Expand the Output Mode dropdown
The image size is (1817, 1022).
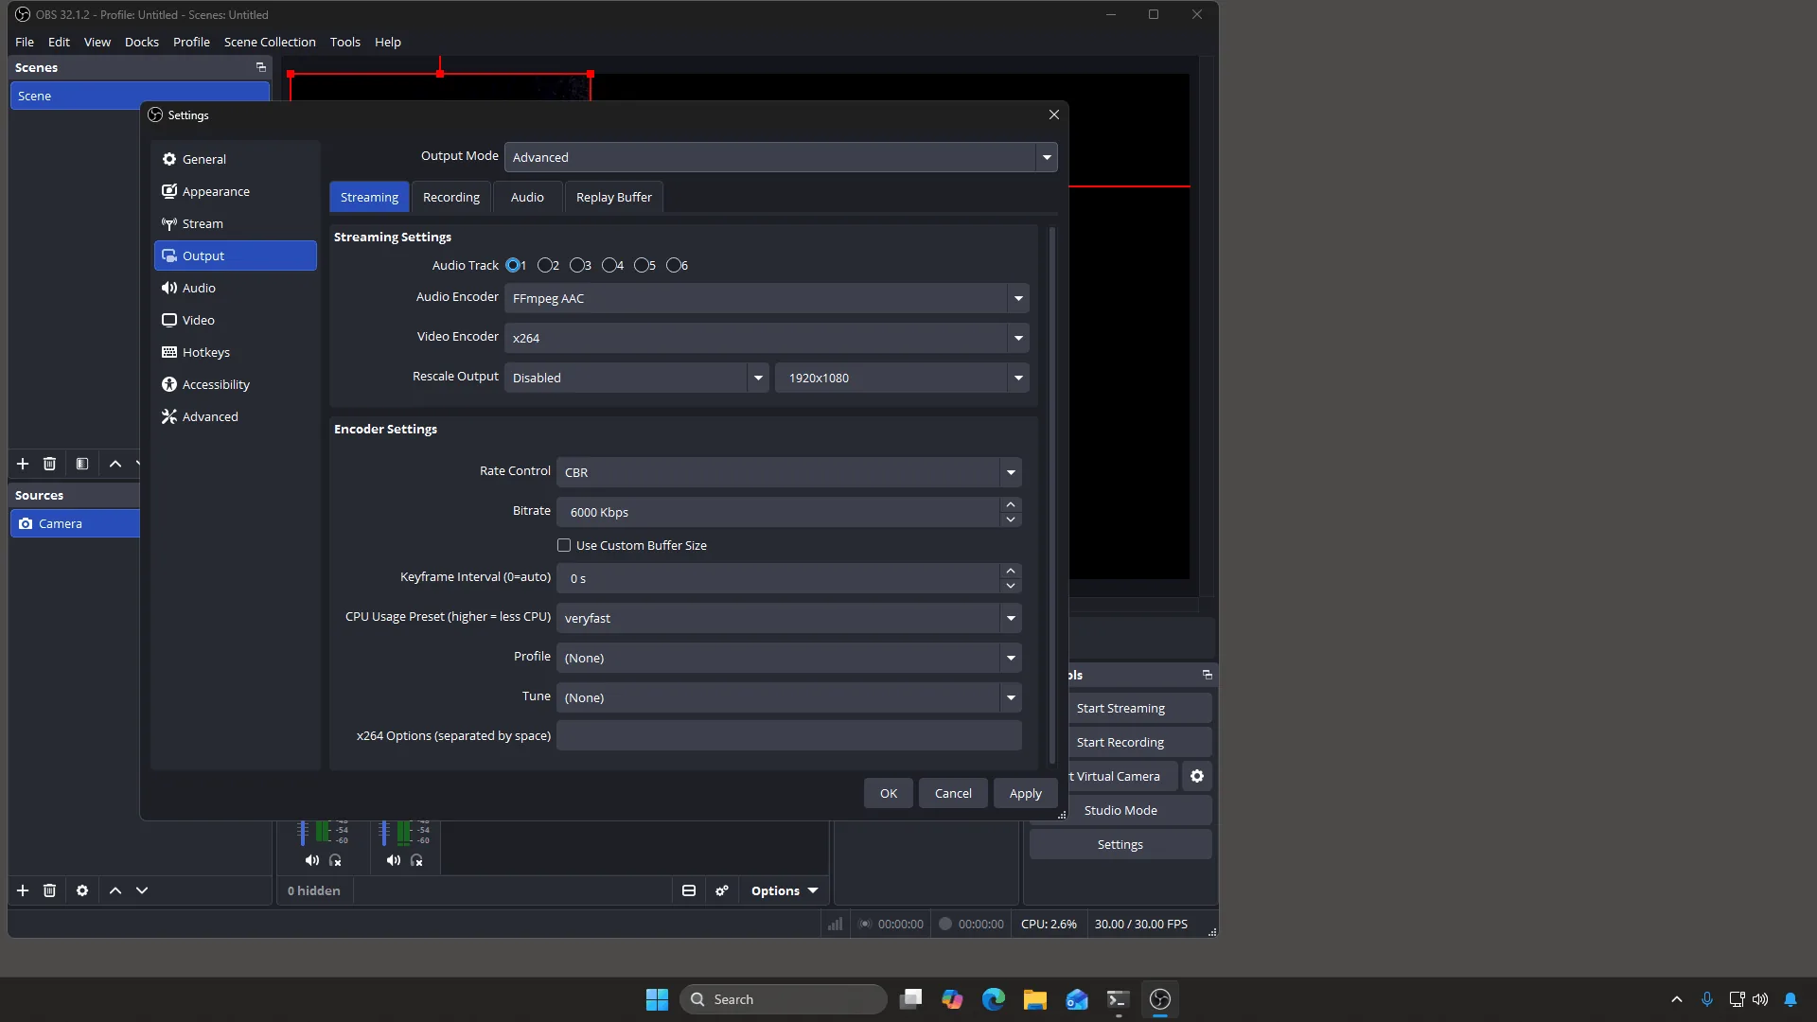(781, 157)
